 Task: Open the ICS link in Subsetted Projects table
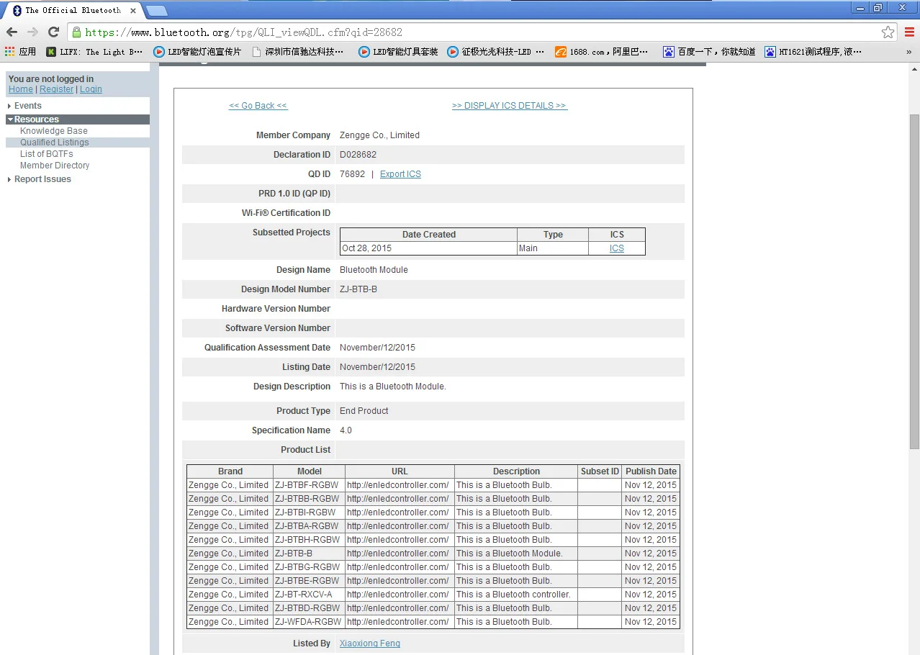point(617,248)
